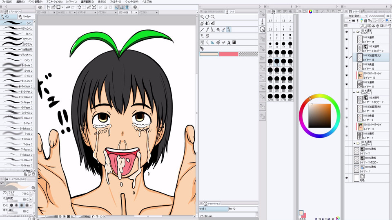Click the brush size value field

[24, 194]
